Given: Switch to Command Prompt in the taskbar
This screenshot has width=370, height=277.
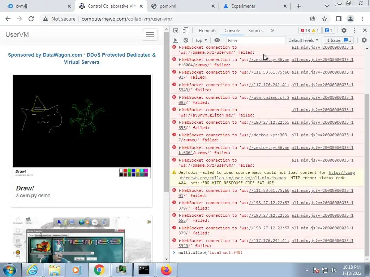Looking at the screenshot, I should (144, 270).
